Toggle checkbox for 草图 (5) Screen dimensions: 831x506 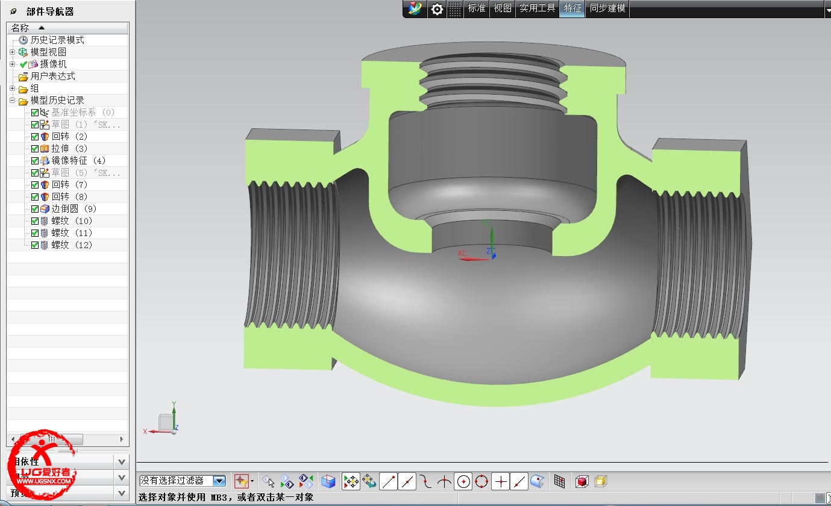35,172
